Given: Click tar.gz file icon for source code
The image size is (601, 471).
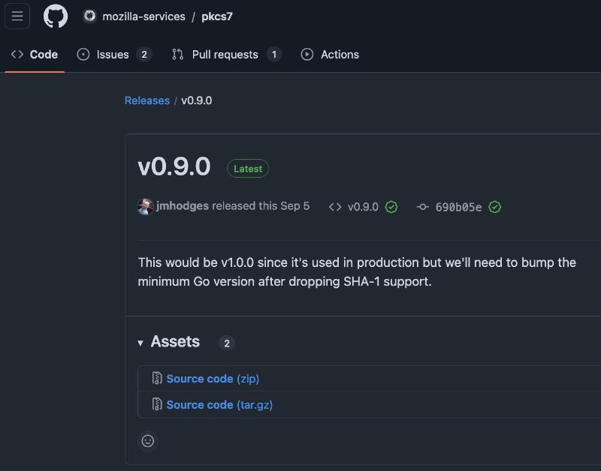Looking at the screenshot, I should click(x=157, y=404).
